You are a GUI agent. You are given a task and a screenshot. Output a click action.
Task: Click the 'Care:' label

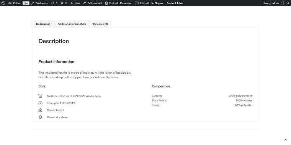tap(42, 86)
